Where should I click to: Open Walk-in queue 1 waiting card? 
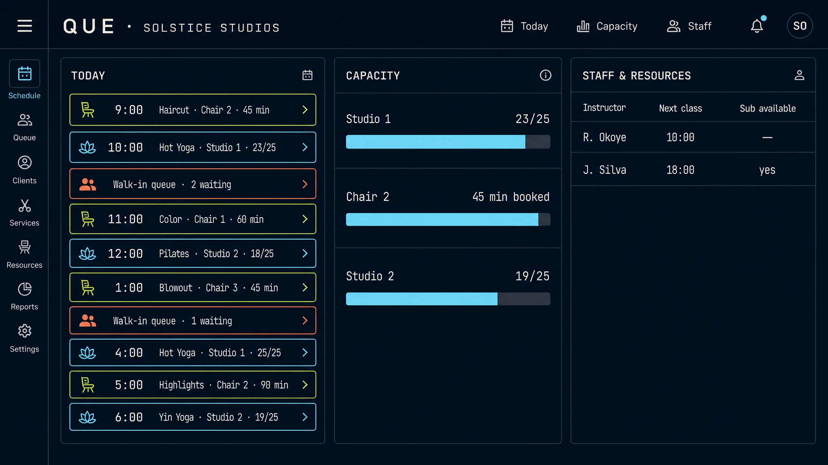pyautogui.click(x=193, y=321)
